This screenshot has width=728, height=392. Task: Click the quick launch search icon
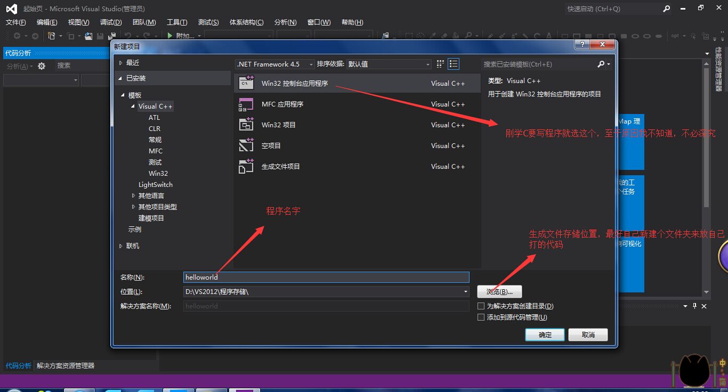coord(667,9)
